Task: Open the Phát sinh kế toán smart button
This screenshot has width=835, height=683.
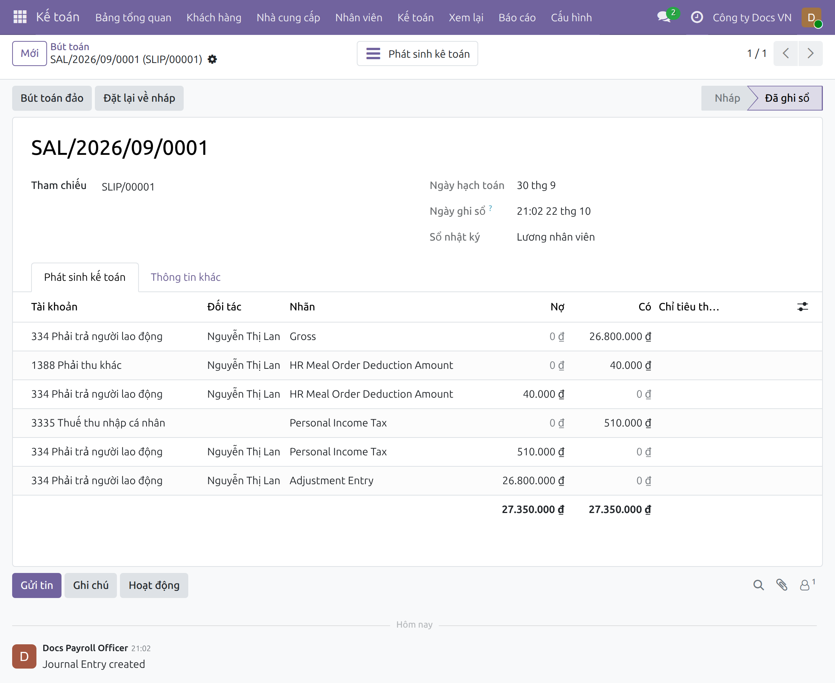Action: click(417, 54)
